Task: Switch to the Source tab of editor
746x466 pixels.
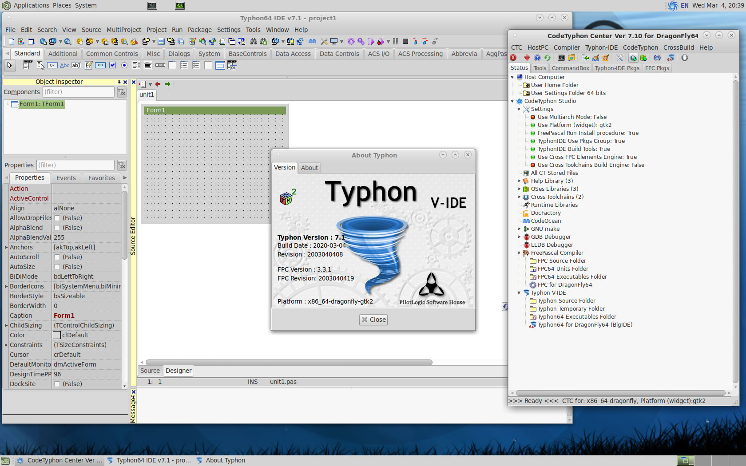Action: pyautogui.click(x=150, y=371)
